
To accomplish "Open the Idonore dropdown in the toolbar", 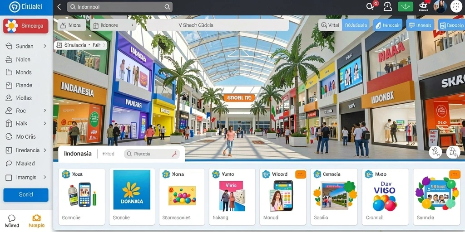I will pyautogui.click(x=113, y=25).
